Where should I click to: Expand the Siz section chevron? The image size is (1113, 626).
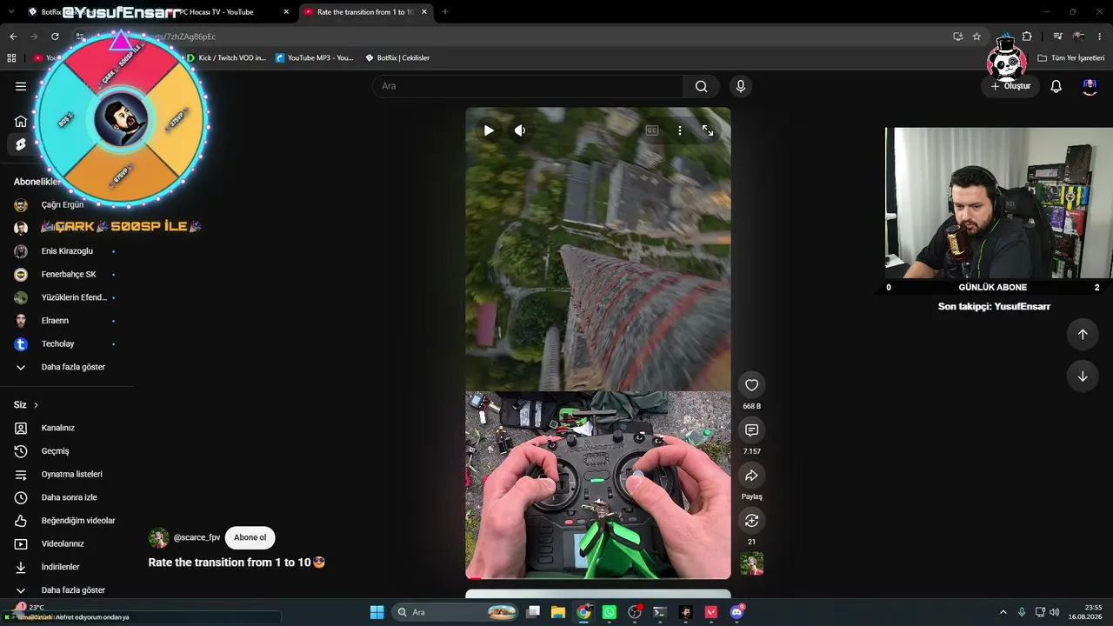pyautogui.click(x=36, y=405)
